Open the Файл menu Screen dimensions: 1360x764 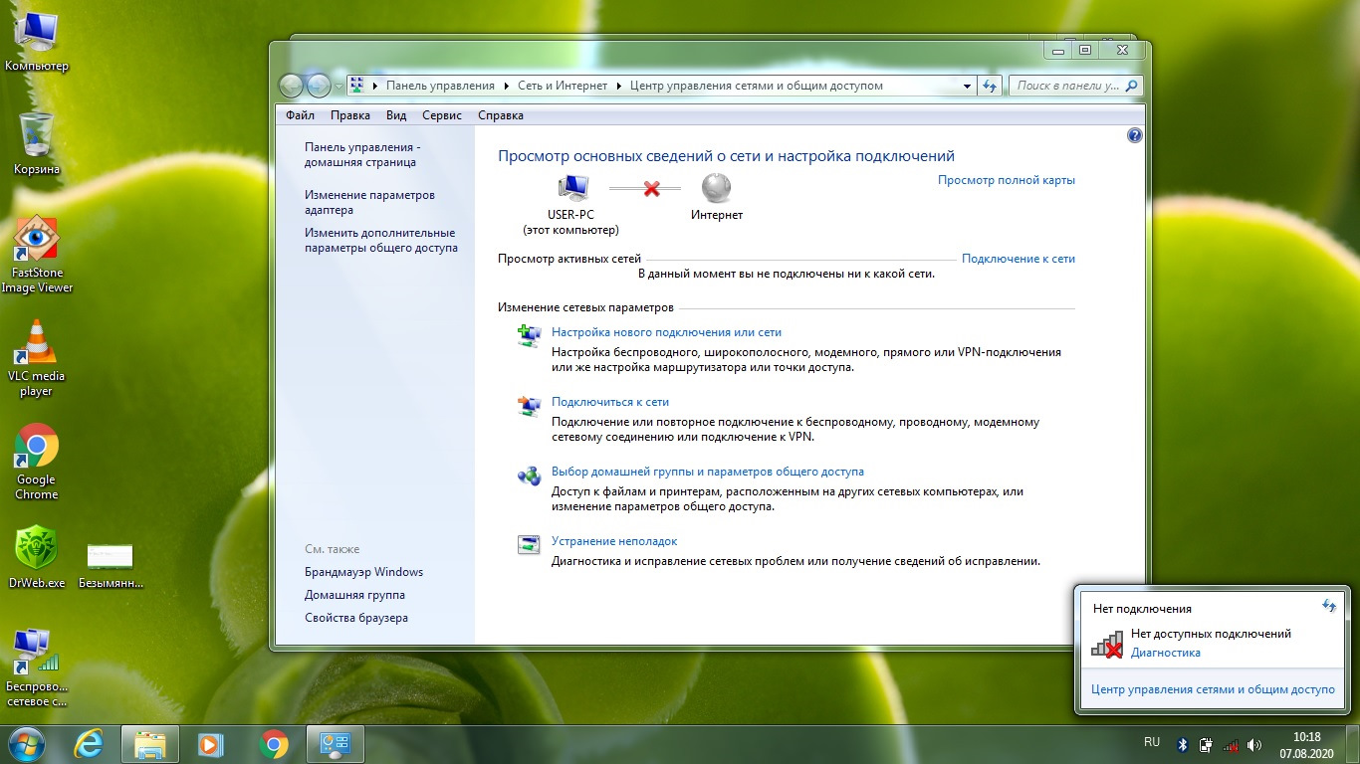300,115
